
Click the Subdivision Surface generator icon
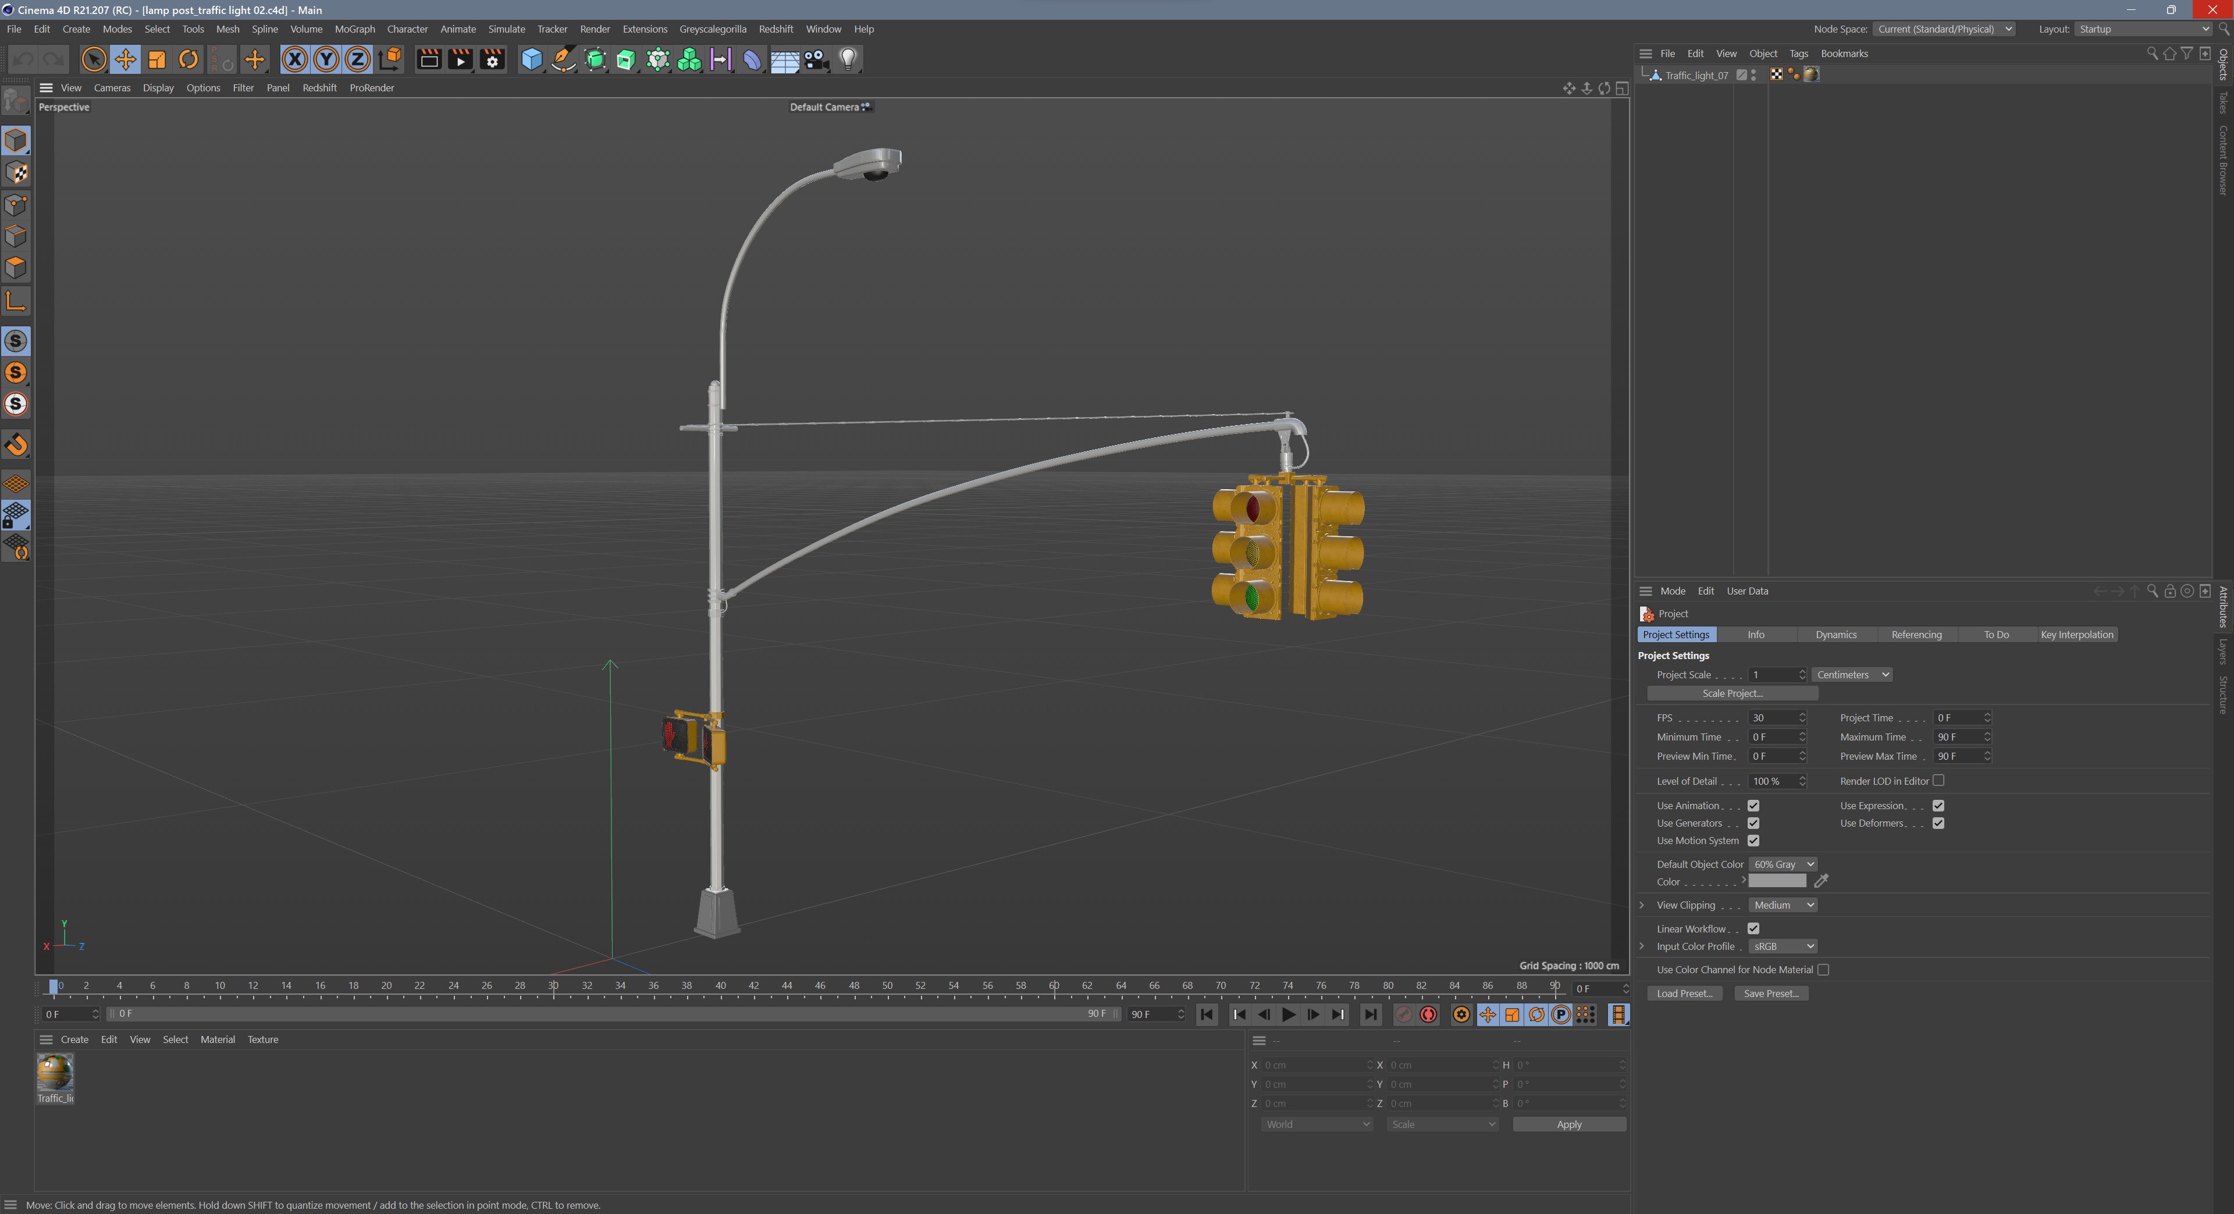(595, 59)
